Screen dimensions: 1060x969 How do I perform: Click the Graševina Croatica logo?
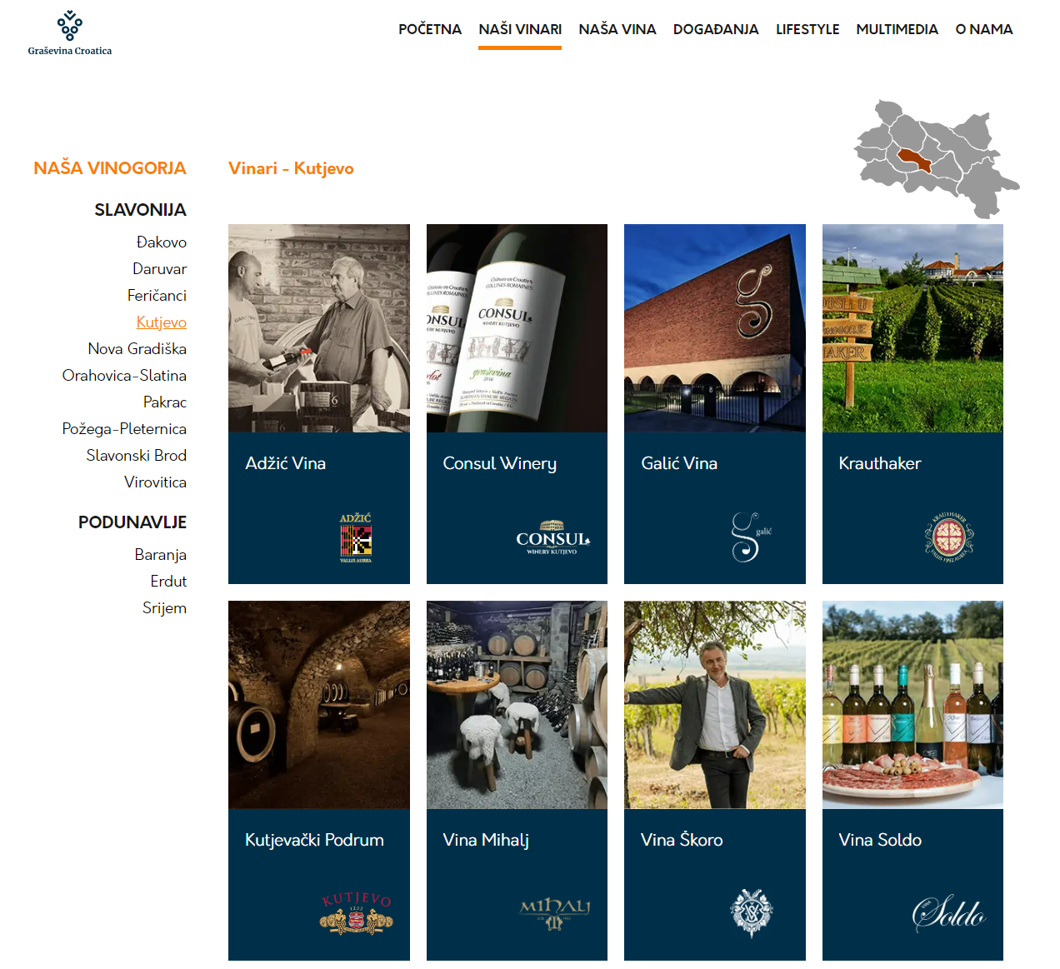click(70, 33)
